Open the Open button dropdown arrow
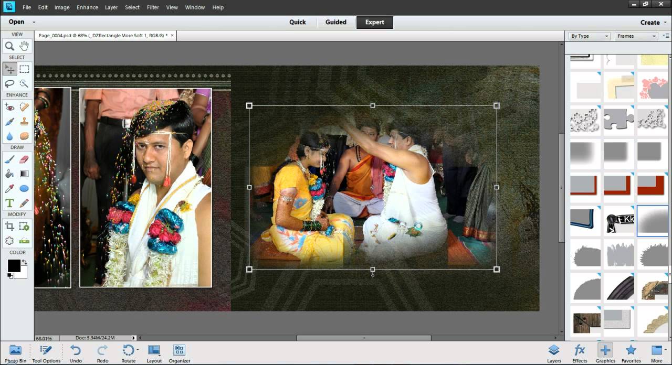The height and width of the screenshot is (365, 672). [x=34, y=22]
